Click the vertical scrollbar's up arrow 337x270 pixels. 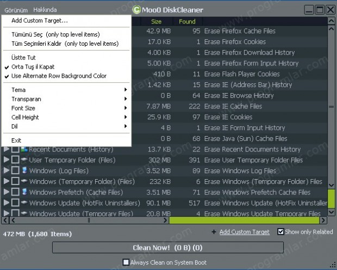tap(331, 21)
